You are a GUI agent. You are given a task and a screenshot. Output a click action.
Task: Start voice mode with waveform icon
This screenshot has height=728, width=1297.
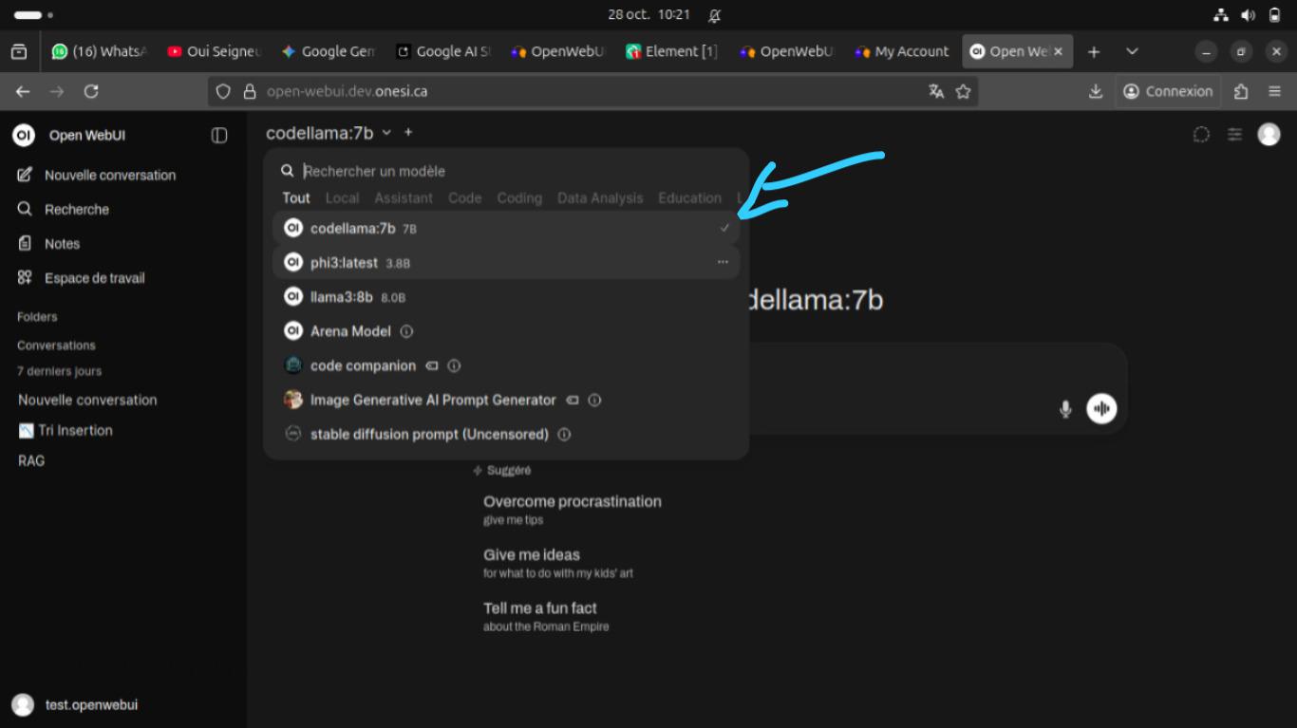pyautogui.click(x=1101, y=409)
